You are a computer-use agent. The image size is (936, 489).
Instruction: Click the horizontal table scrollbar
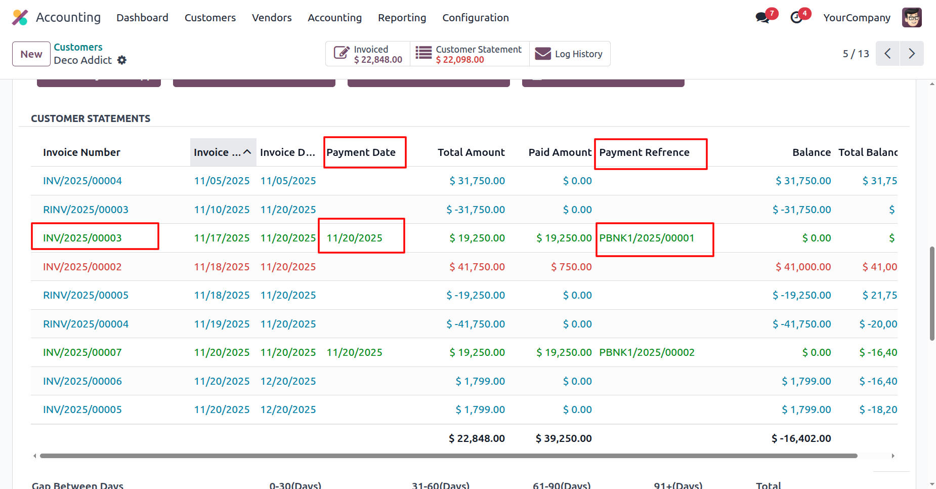tap(448, 456)
